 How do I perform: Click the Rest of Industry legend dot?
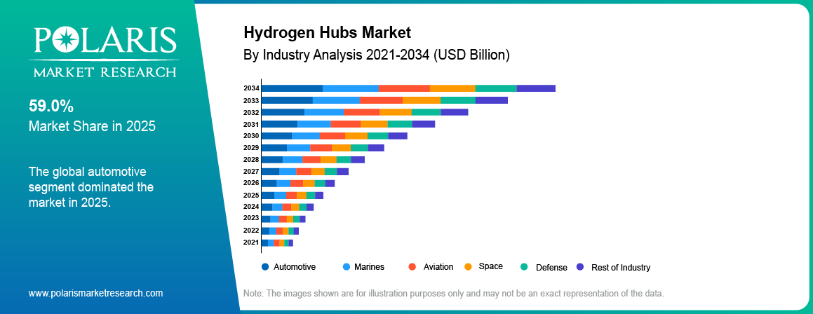click(579, 267)
